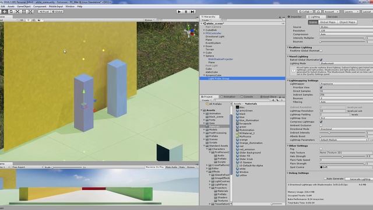Open the Layers dropdown
The height and width of the screenshot is (210, 373).
(x=351, y=12)
